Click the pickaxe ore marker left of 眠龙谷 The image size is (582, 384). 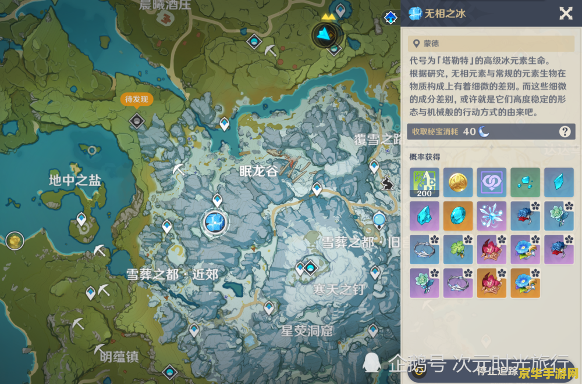click(179, 170)
